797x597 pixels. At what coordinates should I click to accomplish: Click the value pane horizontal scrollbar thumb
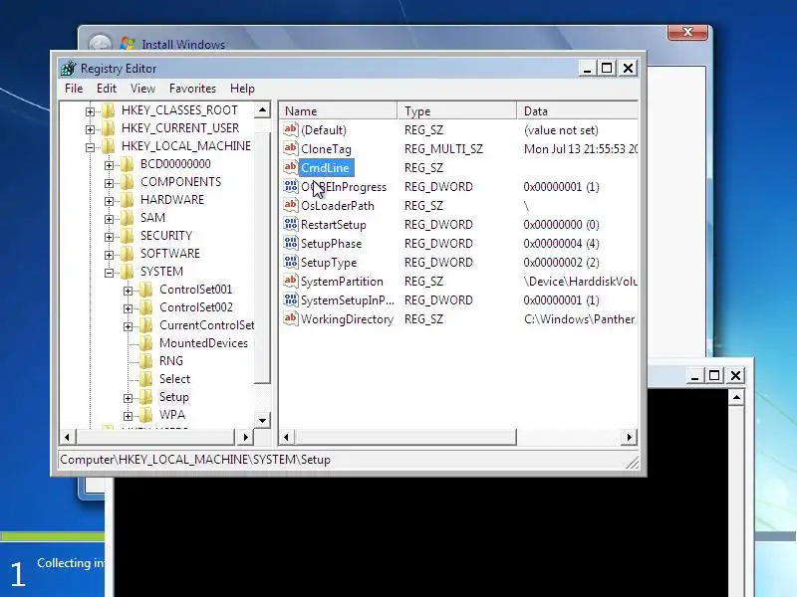click(405, 437)
